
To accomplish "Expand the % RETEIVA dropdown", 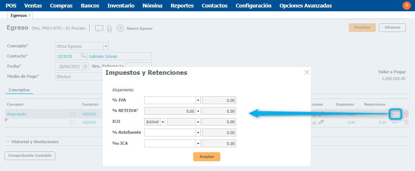I will coord(198,111).
